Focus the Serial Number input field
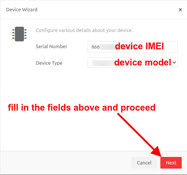 [x=133, y=47]
